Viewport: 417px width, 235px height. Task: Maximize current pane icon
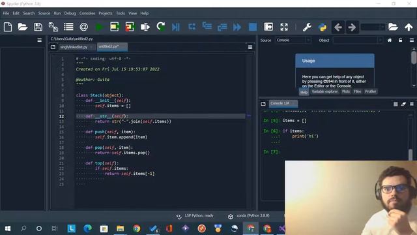(x=268, y=27)
